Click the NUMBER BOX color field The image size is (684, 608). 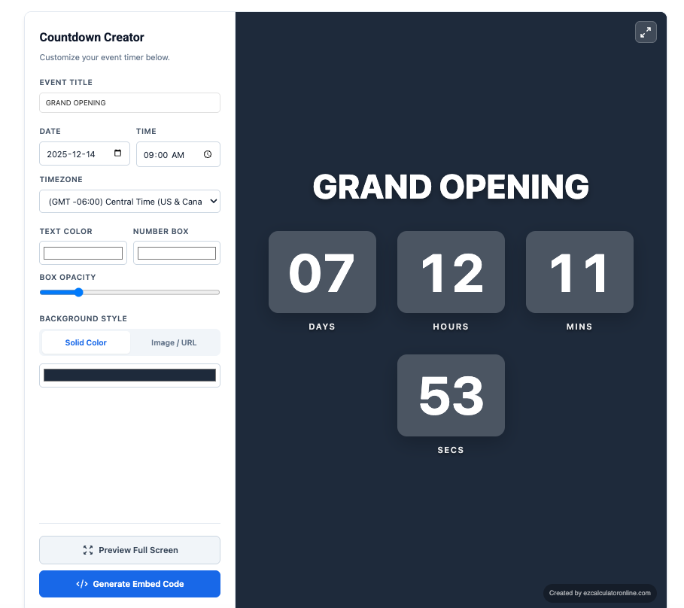point(176,252)
